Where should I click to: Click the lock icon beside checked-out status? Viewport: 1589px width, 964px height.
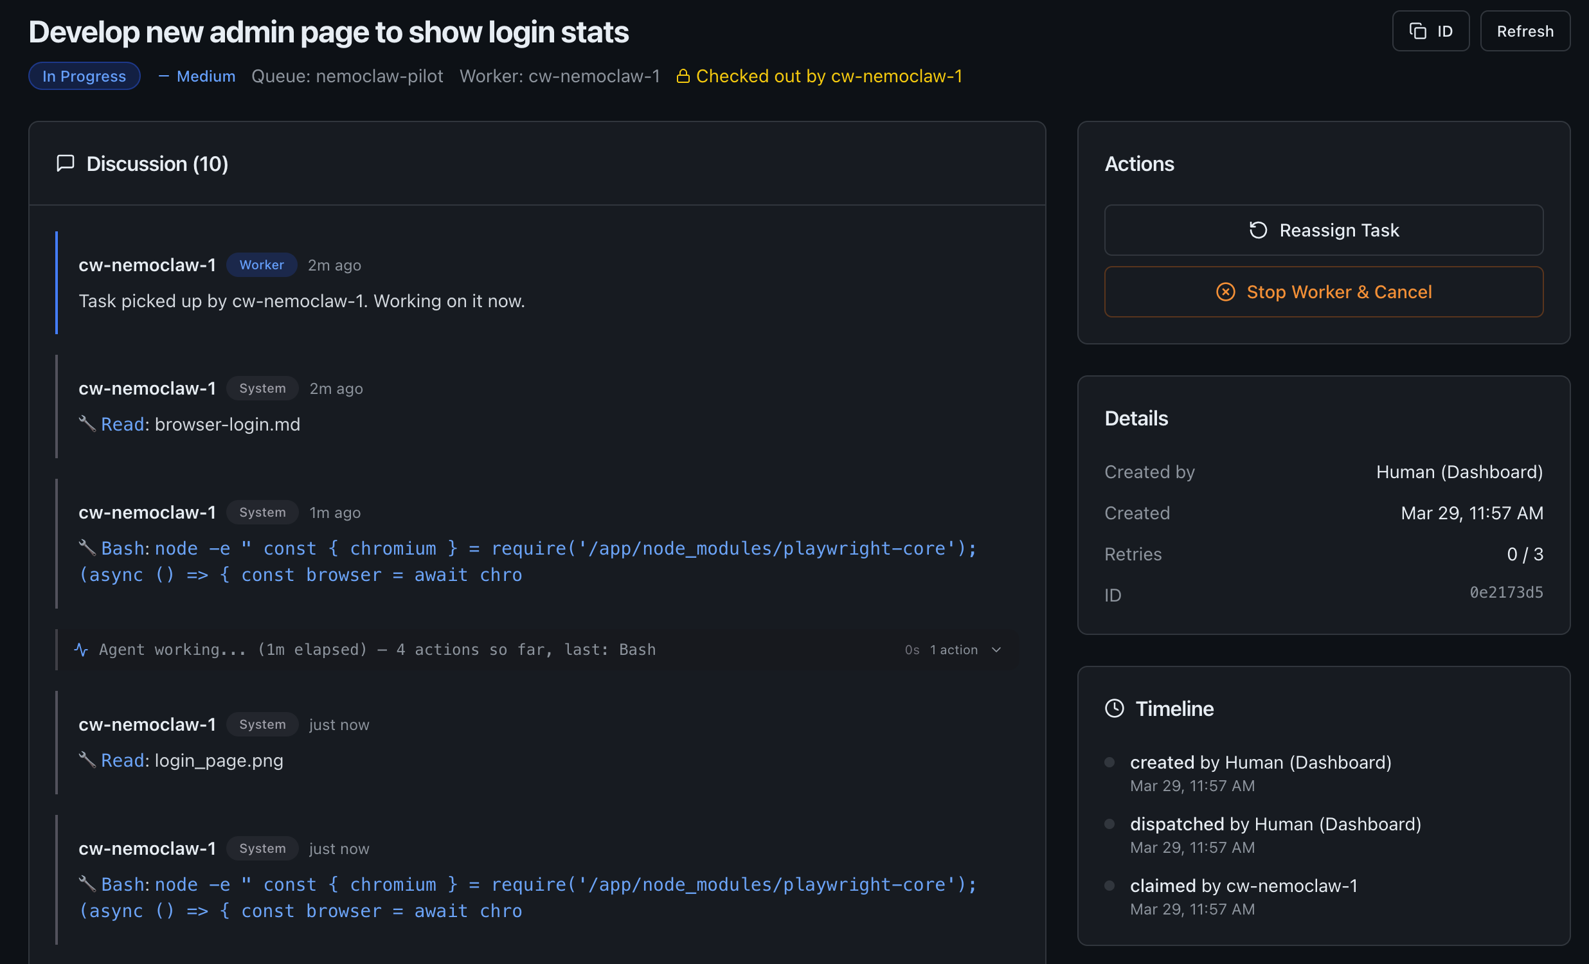pos(683,75)
